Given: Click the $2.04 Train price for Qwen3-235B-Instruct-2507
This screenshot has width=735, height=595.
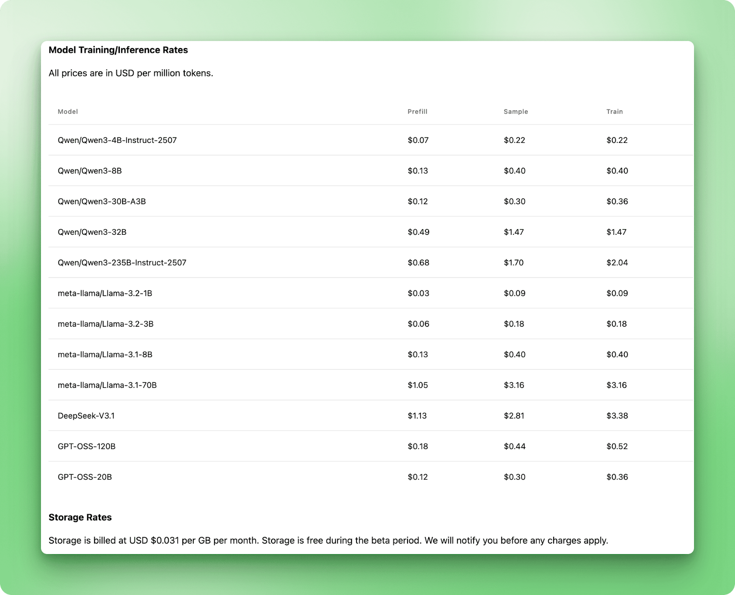Looking at the screenshot, I should tap(617, 263).
